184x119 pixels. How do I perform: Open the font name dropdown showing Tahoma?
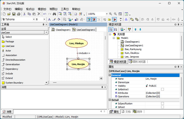tap(34, 20)
